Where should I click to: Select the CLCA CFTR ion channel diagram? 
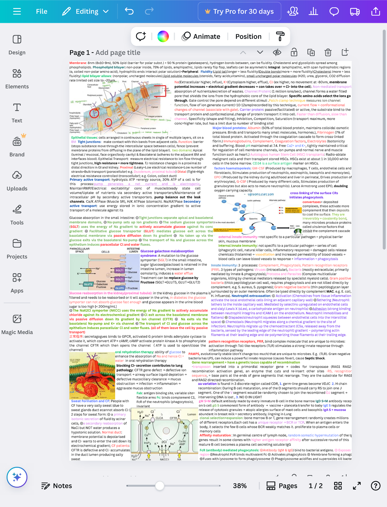pos(164,434)
